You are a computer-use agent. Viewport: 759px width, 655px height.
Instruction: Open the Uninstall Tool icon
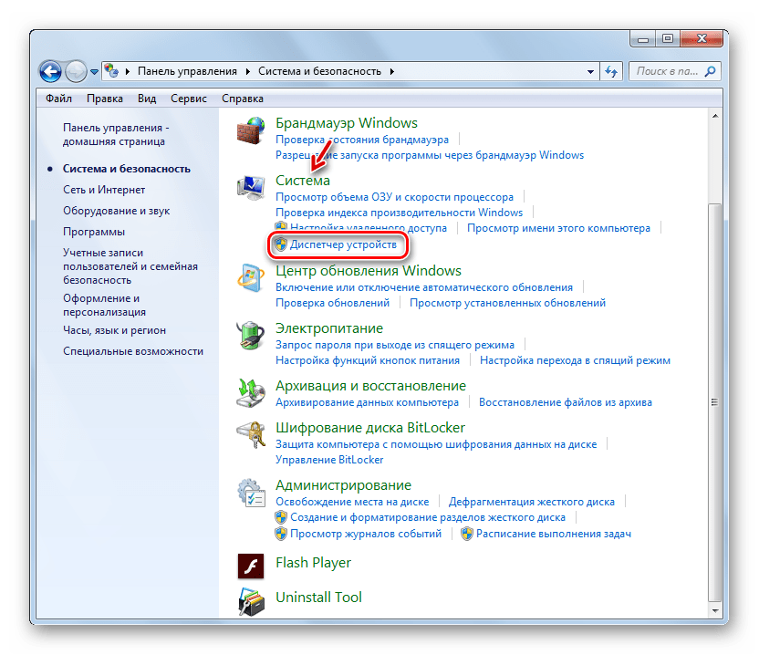[251, 602]
